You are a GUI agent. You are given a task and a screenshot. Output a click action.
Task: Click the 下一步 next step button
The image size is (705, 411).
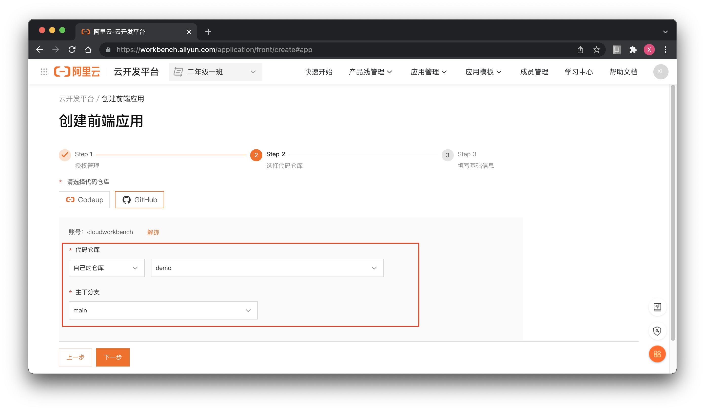click(113, 357)
